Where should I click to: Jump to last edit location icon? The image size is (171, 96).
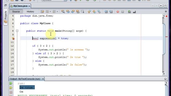[42, 11]
